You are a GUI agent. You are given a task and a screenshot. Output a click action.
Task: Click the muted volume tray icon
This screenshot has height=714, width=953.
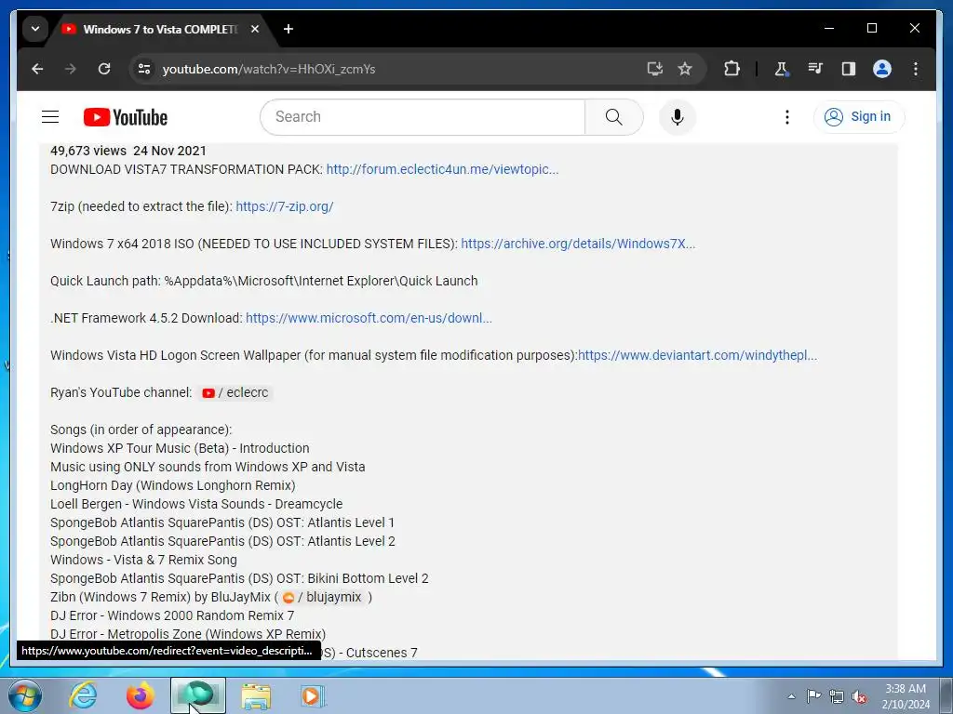click(859, 696)
